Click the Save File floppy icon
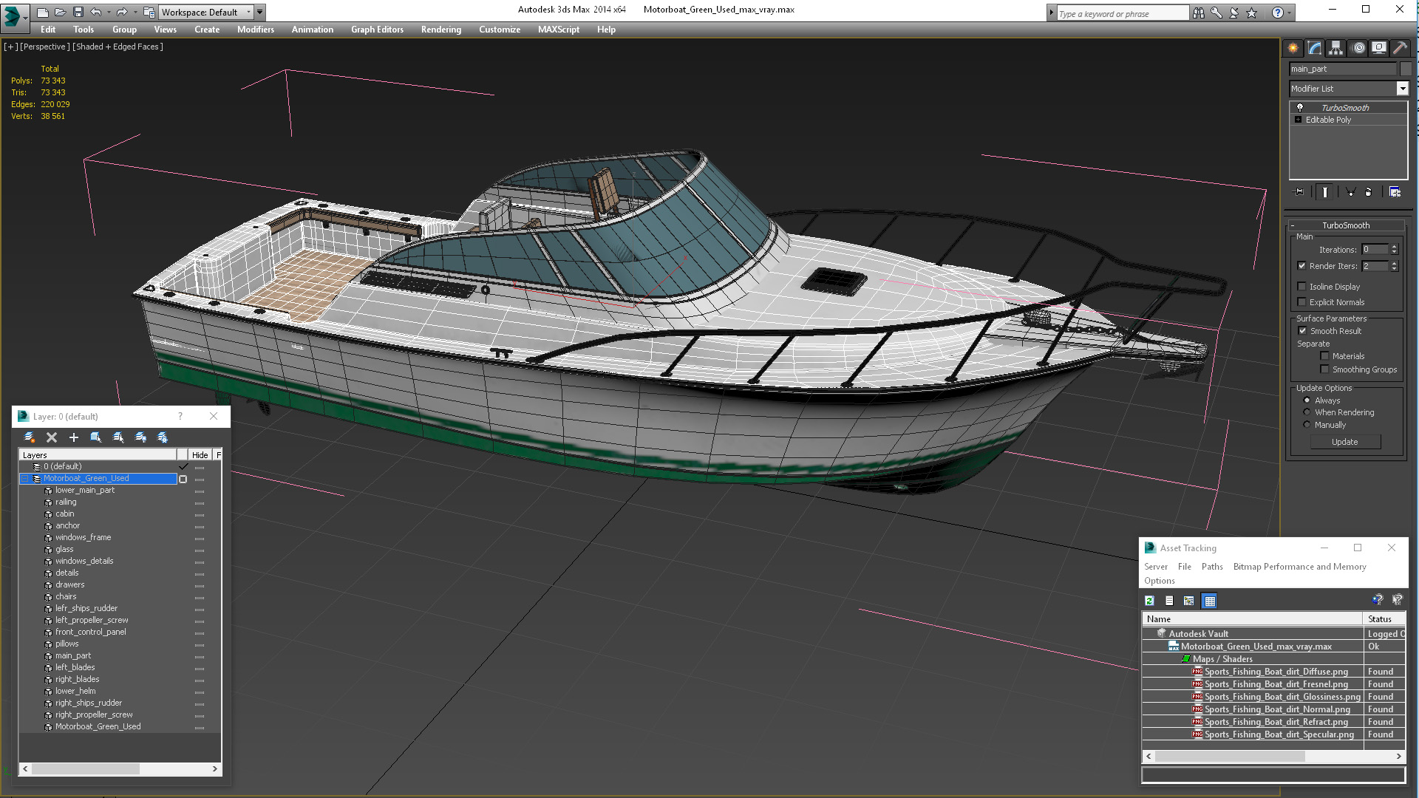1419x798 pixels. (x=78, y=12)
